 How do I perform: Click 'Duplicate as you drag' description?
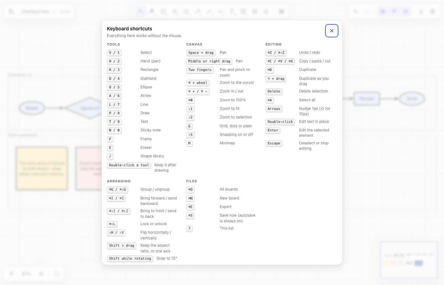point(314,81)
